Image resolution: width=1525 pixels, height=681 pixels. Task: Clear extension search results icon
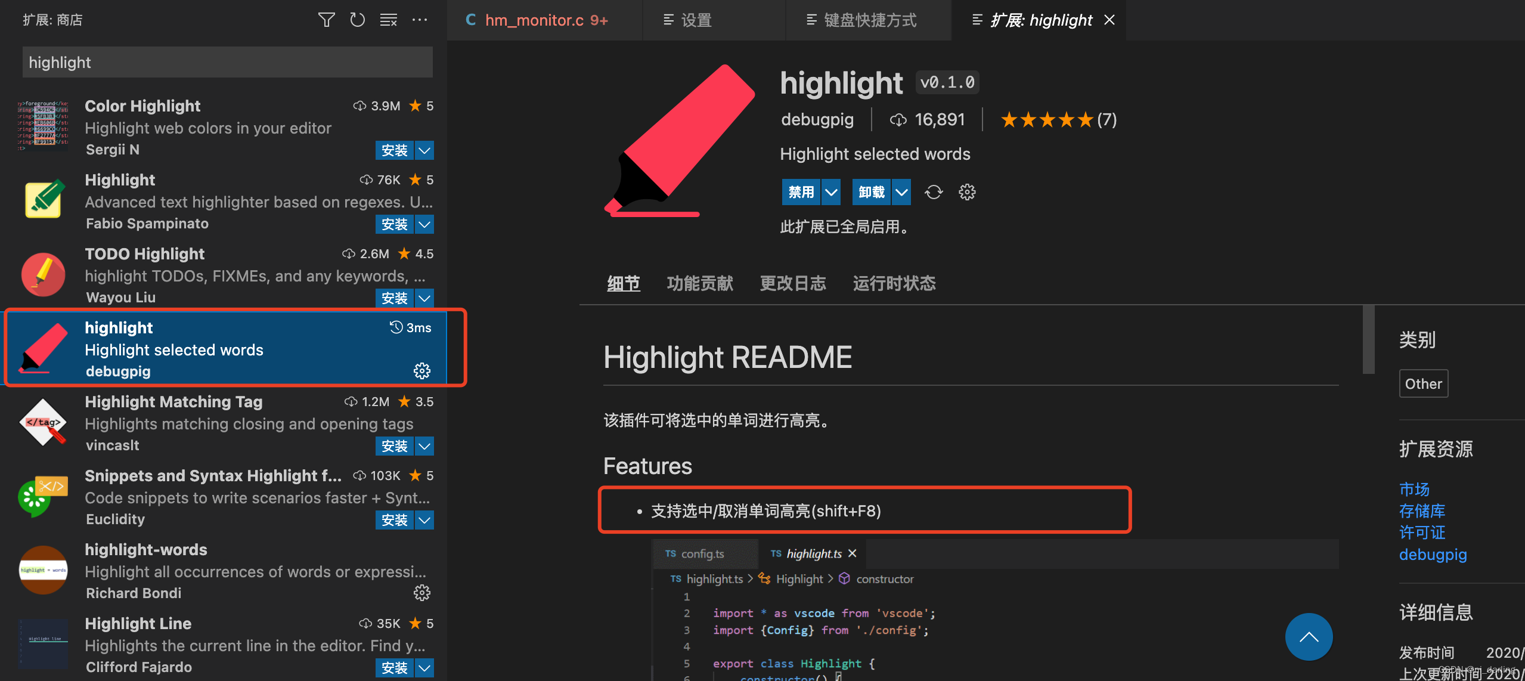pyautogui.click(x=389, y=20)
